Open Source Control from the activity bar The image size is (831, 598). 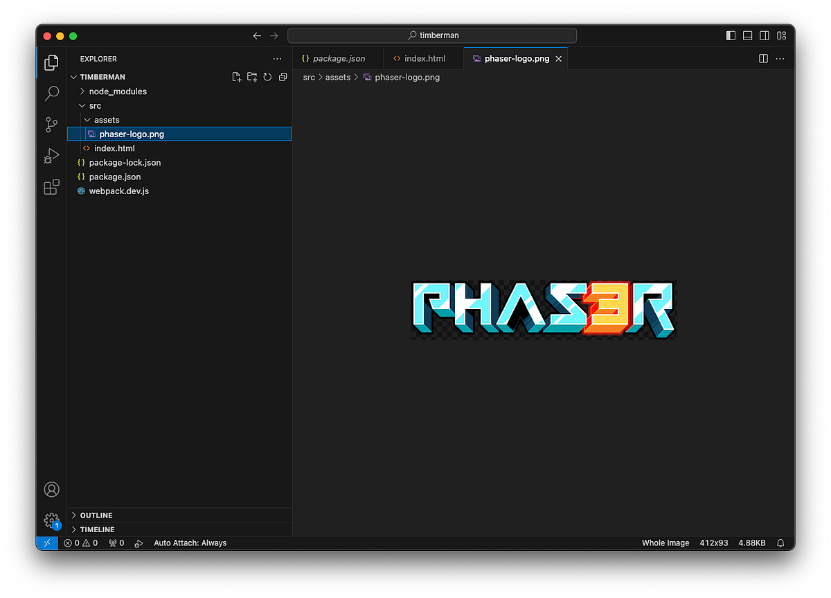(51, 124)
